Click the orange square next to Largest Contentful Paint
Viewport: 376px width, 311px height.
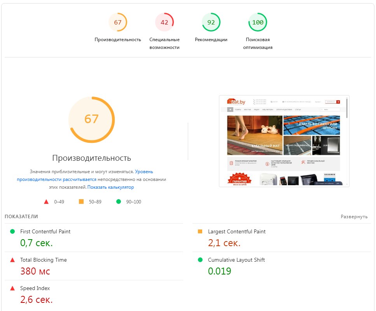(x=199, y=231)
